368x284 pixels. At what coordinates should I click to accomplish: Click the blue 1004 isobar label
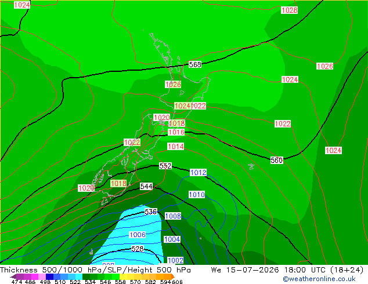pos(172,239)
